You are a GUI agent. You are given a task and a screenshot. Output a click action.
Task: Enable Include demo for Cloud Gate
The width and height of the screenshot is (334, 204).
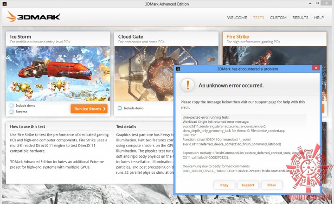(120, 108)
